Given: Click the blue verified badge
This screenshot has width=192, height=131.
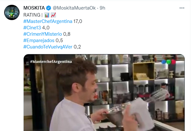Looking at the screenshot, I should tap(49, 8).
